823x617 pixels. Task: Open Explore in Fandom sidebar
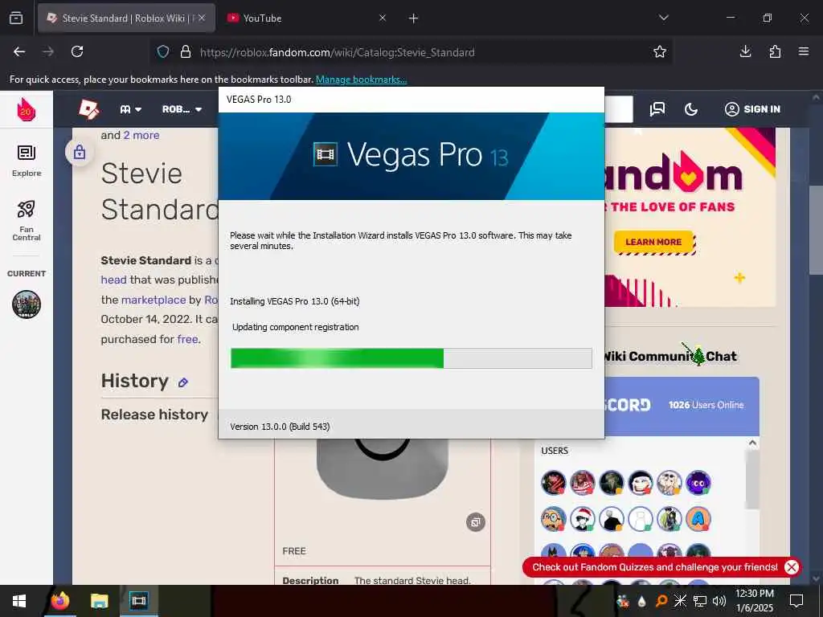click(x=27, y=161)
